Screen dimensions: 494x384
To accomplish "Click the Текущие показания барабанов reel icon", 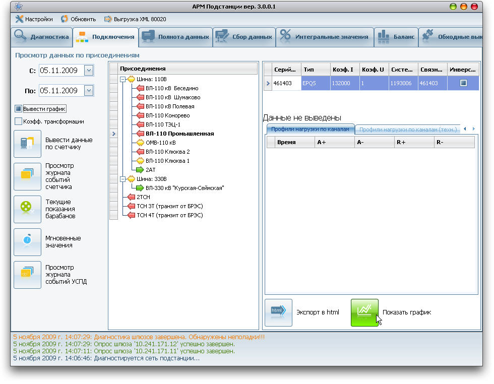I will 27,209.
